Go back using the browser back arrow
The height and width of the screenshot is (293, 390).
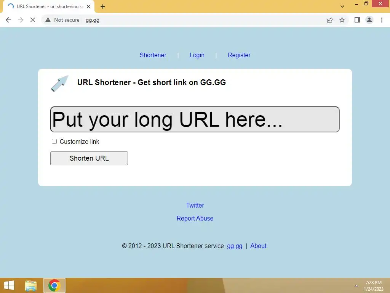click(8, 20)
